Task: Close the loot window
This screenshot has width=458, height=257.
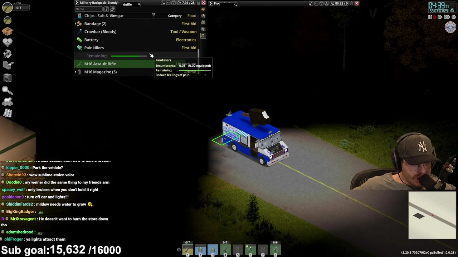Action: point(357,3)
